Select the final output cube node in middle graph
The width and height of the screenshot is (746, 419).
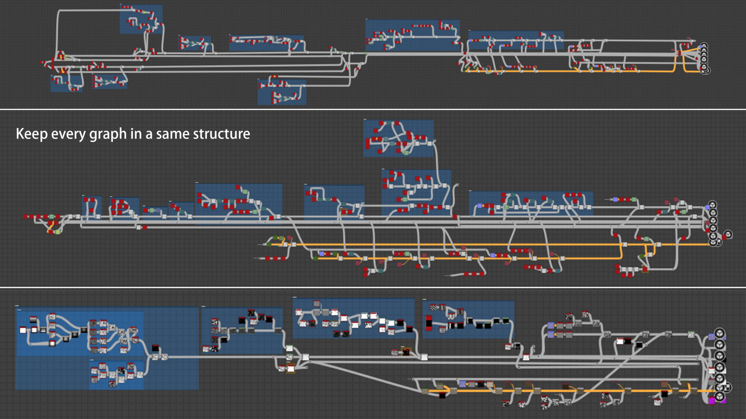728,235
